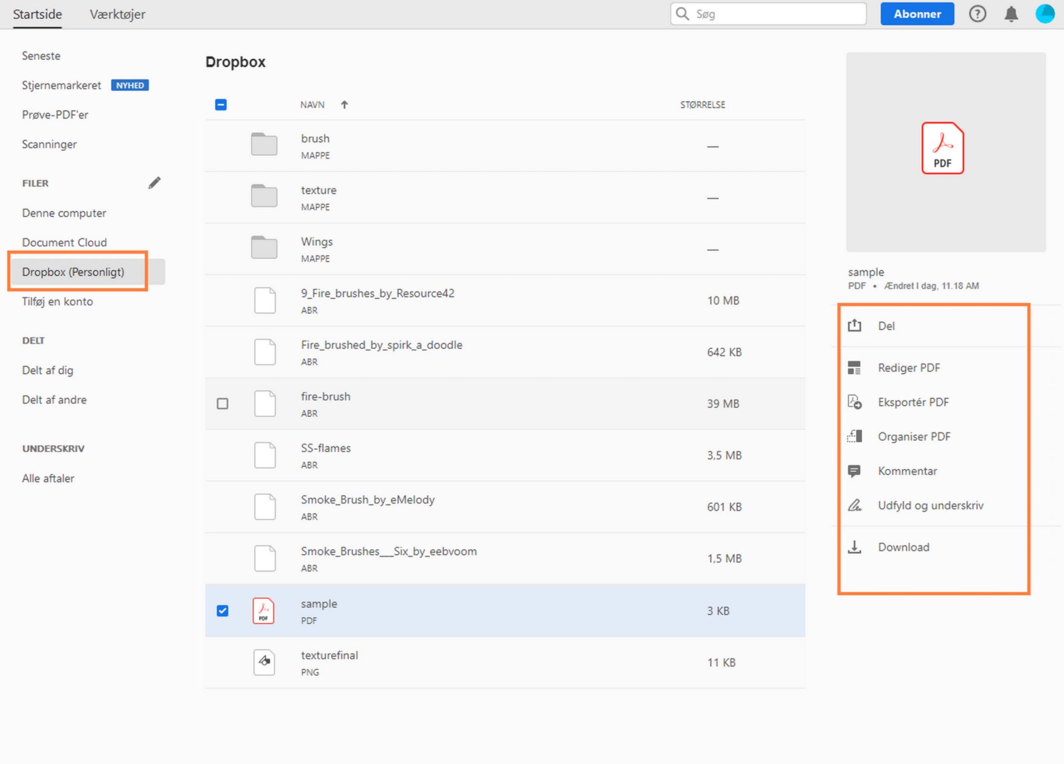
Task: Click the Abonner button
Action: tap(917, 14)
